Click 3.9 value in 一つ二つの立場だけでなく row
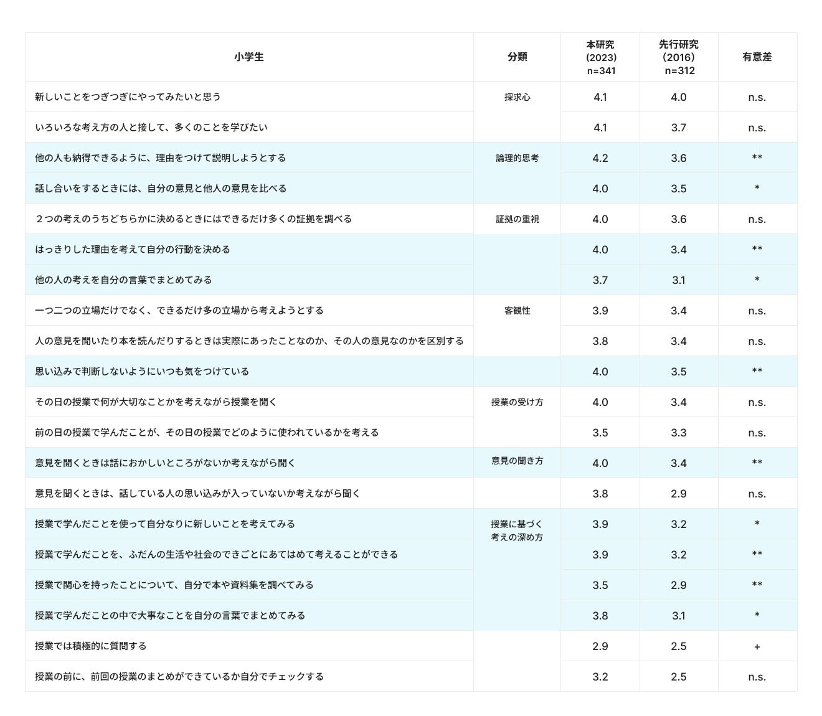The height and width of the screenshot is (716, 822). coord(600,311)
